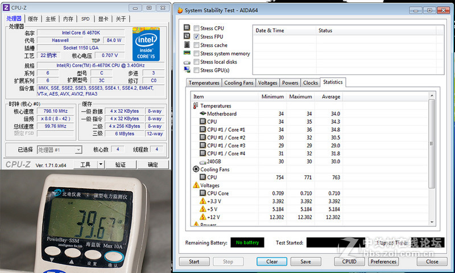Click the Intel Core i5 logo badge
This screenshot has height=273, width=455.
point(146,43)
